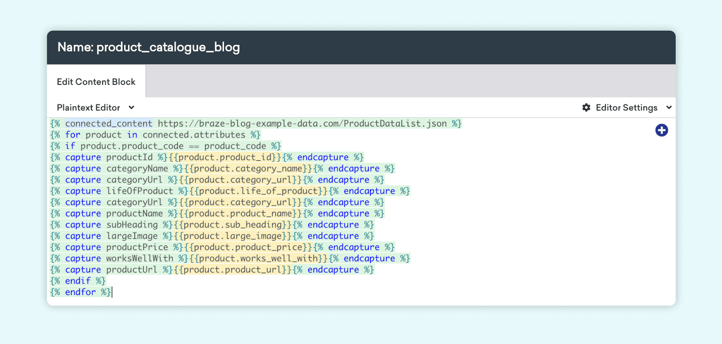Click the 'for product in' loop line
The width and height of the screenshot is (722, 344).
click(x=155, y=135)
